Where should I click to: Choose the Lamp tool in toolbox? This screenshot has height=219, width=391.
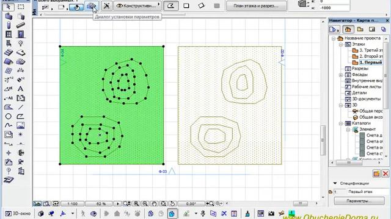(x=21, y=43)
